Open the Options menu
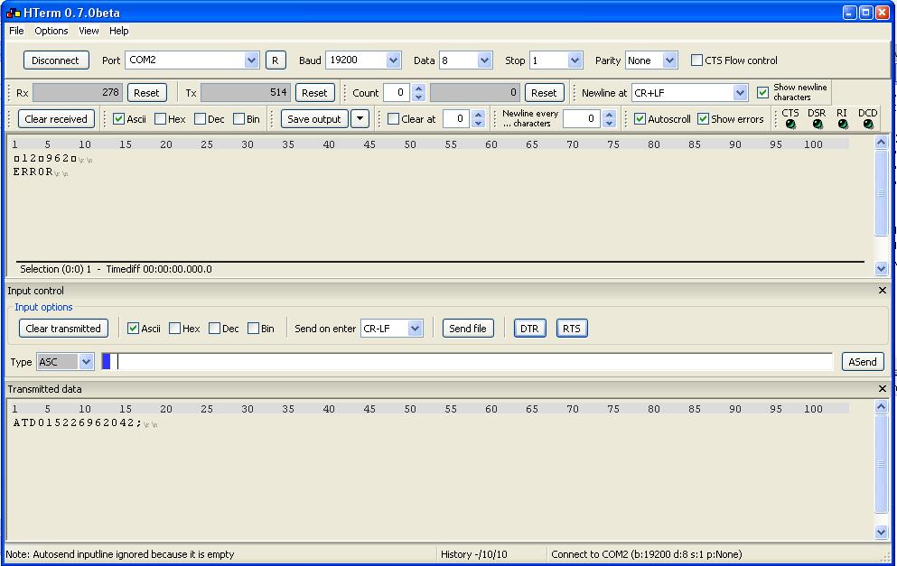 [51, 31]
